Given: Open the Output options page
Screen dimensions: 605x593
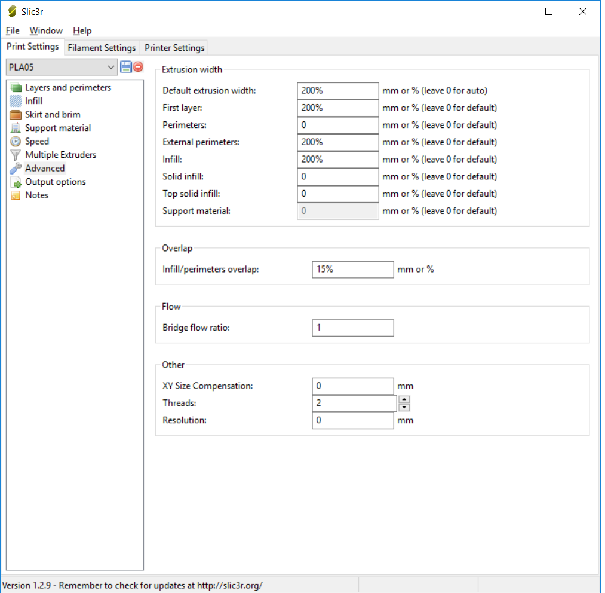Looking at the screenshot, I should [55, 182].
